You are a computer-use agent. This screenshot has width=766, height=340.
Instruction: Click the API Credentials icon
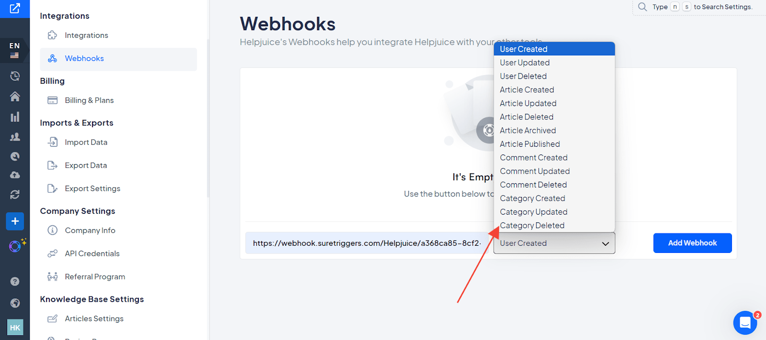[x=53, y=253]
